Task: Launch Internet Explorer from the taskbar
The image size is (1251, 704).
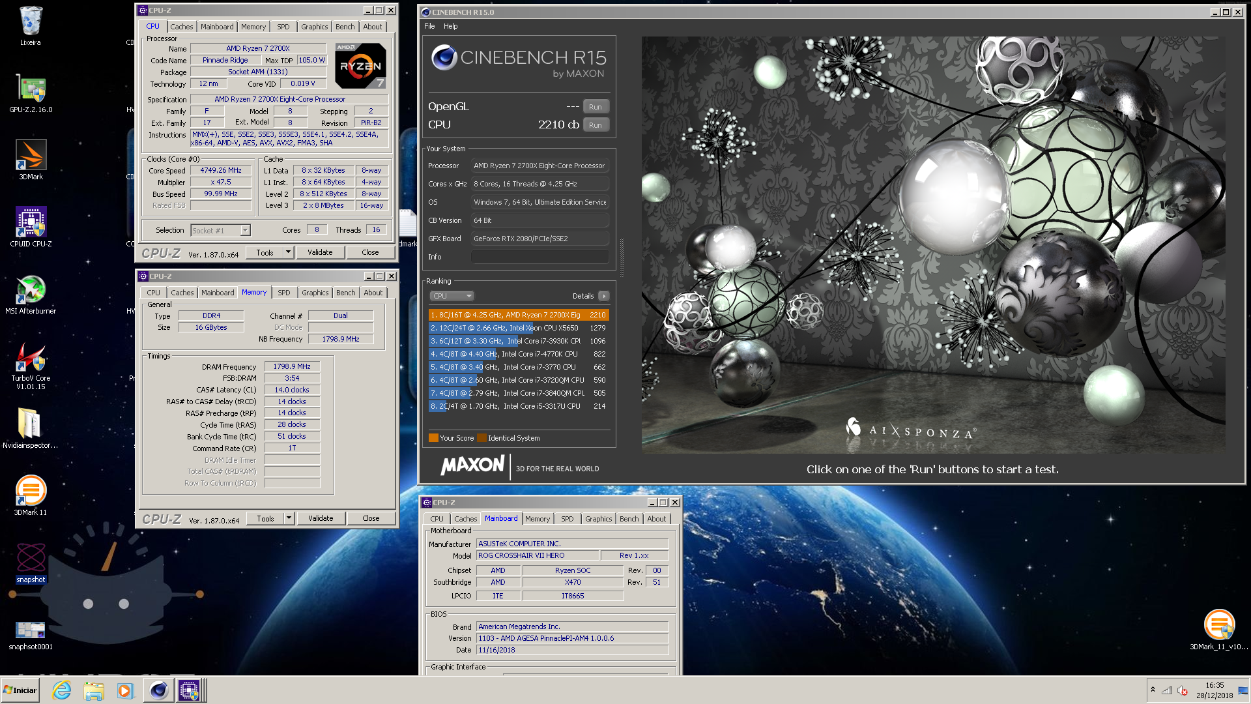Action: [62, 690]
